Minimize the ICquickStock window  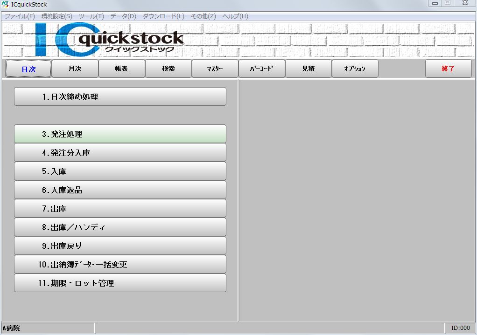coord(435,3)
